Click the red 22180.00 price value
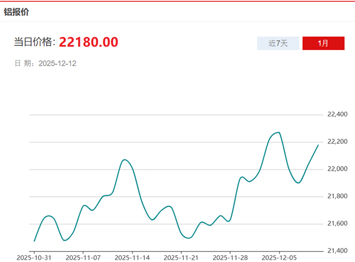This screenshot has height=262, width=355. 88,42
